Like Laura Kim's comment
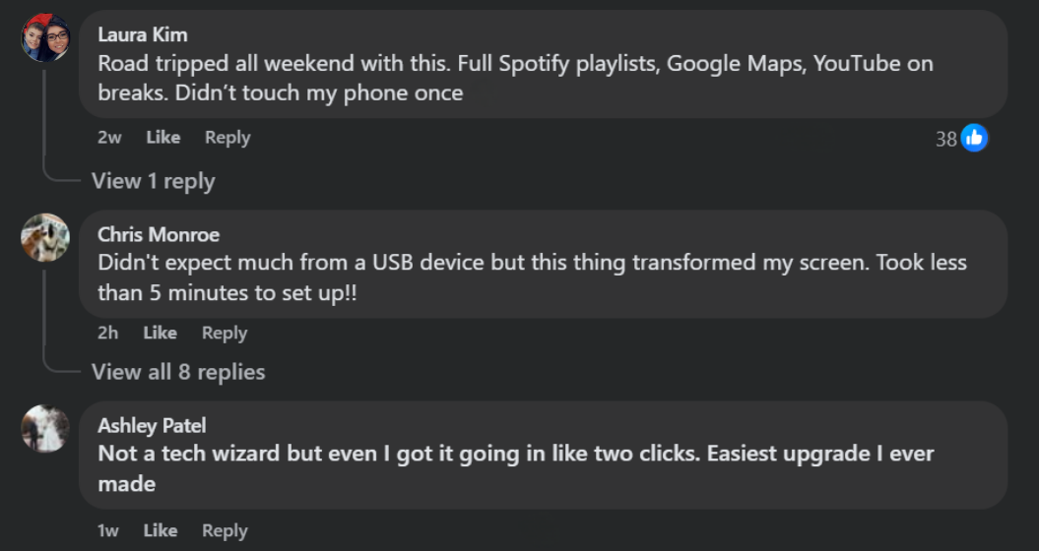Image resolution: width=1039 pixels, height=551 pixels. point(162,138)
